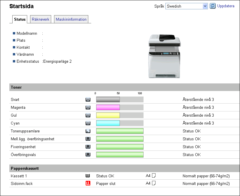
Task: Click the Magenta row label
Action: tap(18, 108)
